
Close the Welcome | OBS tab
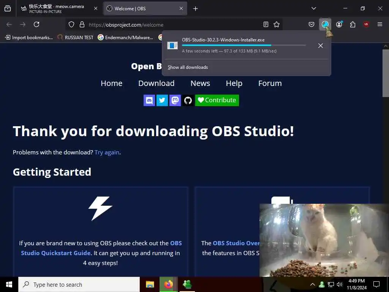click(181, 8)
